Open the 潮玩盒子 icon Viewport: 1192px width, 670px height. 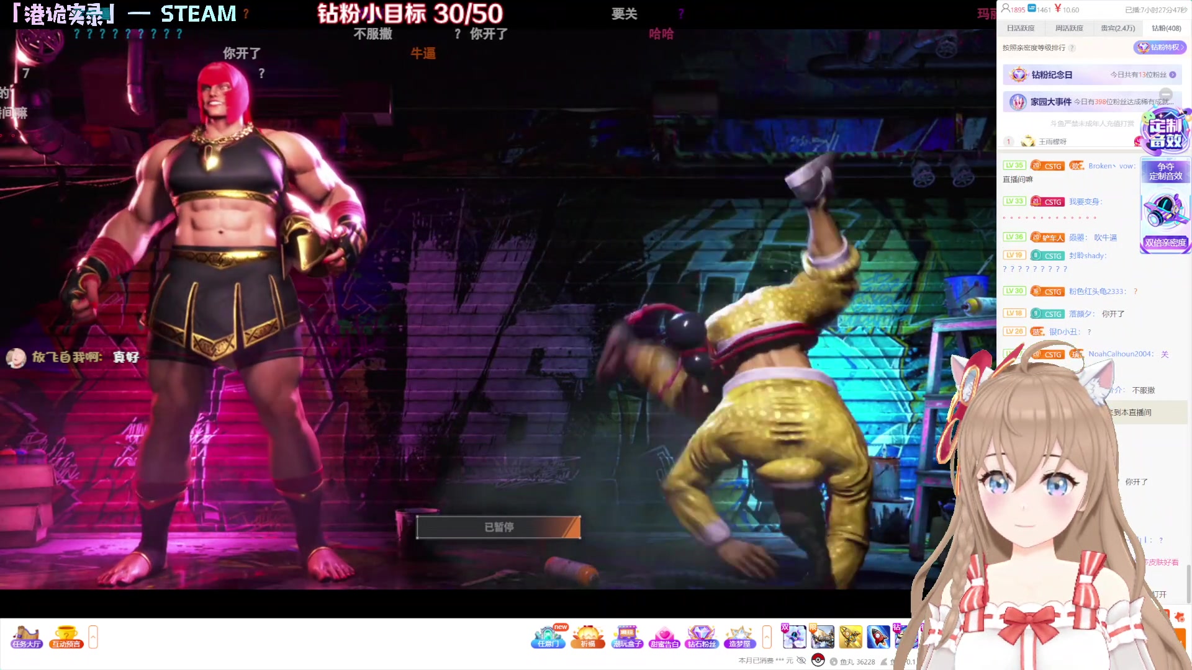(627, 637)
